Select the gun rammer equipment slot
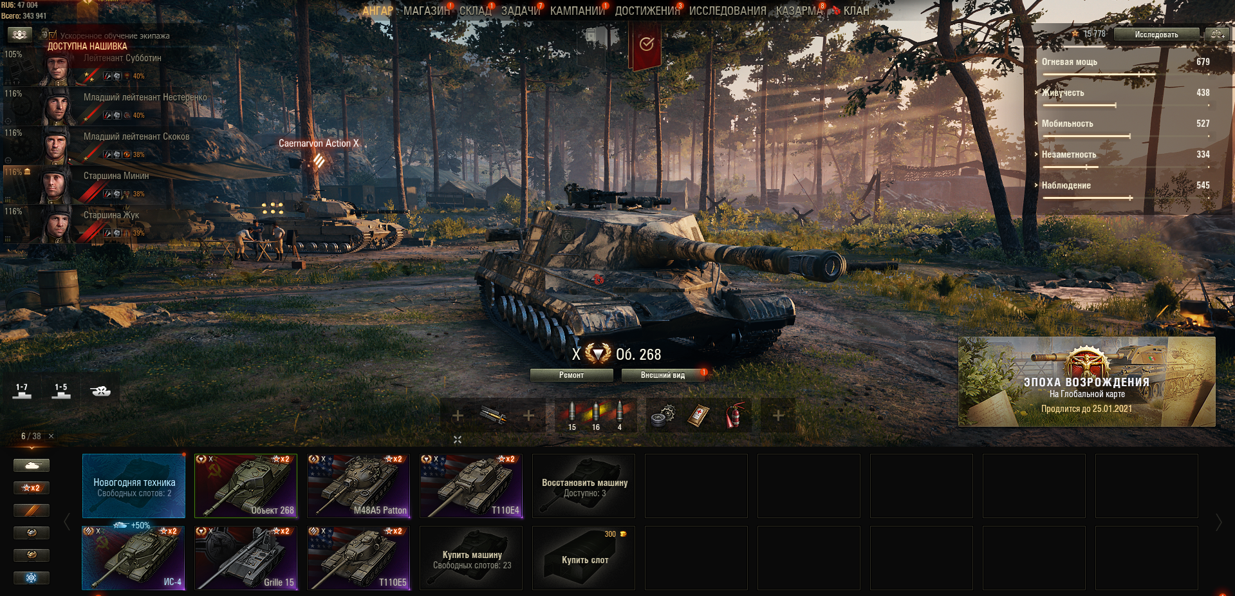This screenshot has height=596, width=1235. pos(493,415)
